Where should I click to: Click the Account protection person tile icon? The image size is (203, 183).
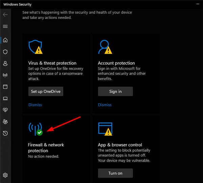pyautogui.click(x=105, y=47)
